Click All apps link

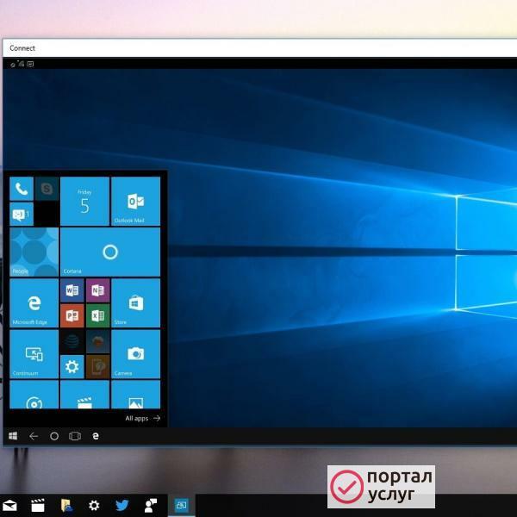(143, 419)
